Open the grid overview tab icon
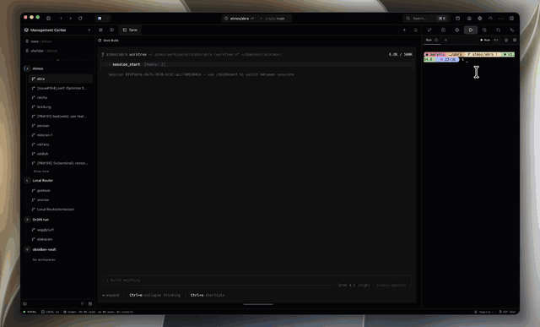The image size is (540, 327). pyautogui.click(x=101, y=30)
